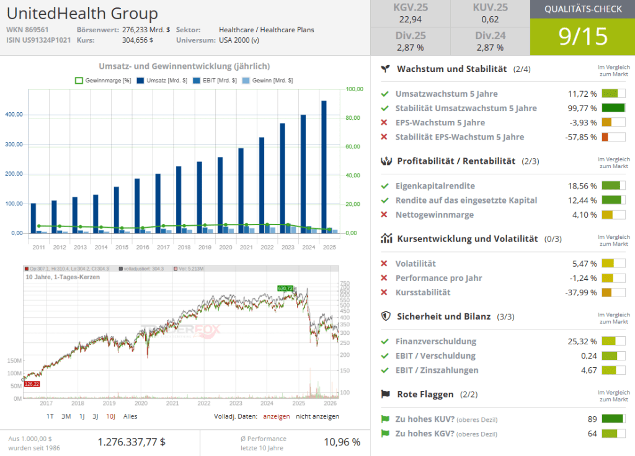This screenshot has height=456, width=635.
Task: Switch chart range to 3J
Action: pos(96,416)
